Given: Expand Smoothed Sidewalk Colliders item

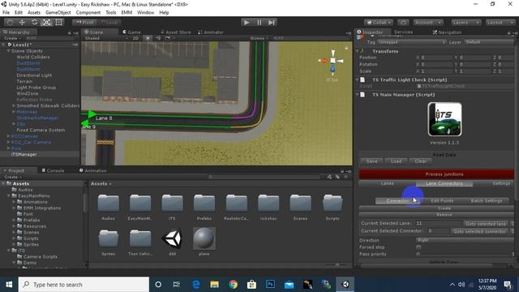Looking at the screenshot, I should [14, 105].
